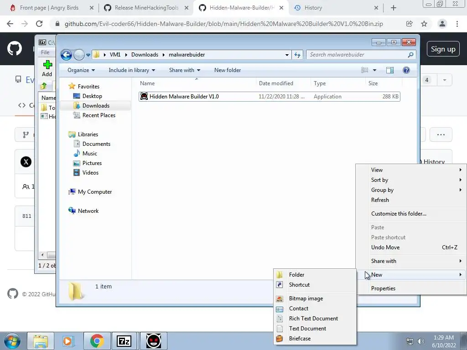
Task: Click the New folder toolbar button
Action: click(x=228, y=70)
